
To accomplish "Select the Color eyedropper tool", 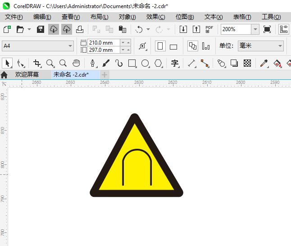I will pyautogui.click(x=264, y=63).
